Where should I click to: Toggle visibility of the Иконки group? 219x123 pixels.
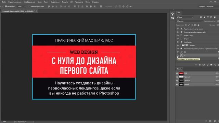(x=178, y=45)
